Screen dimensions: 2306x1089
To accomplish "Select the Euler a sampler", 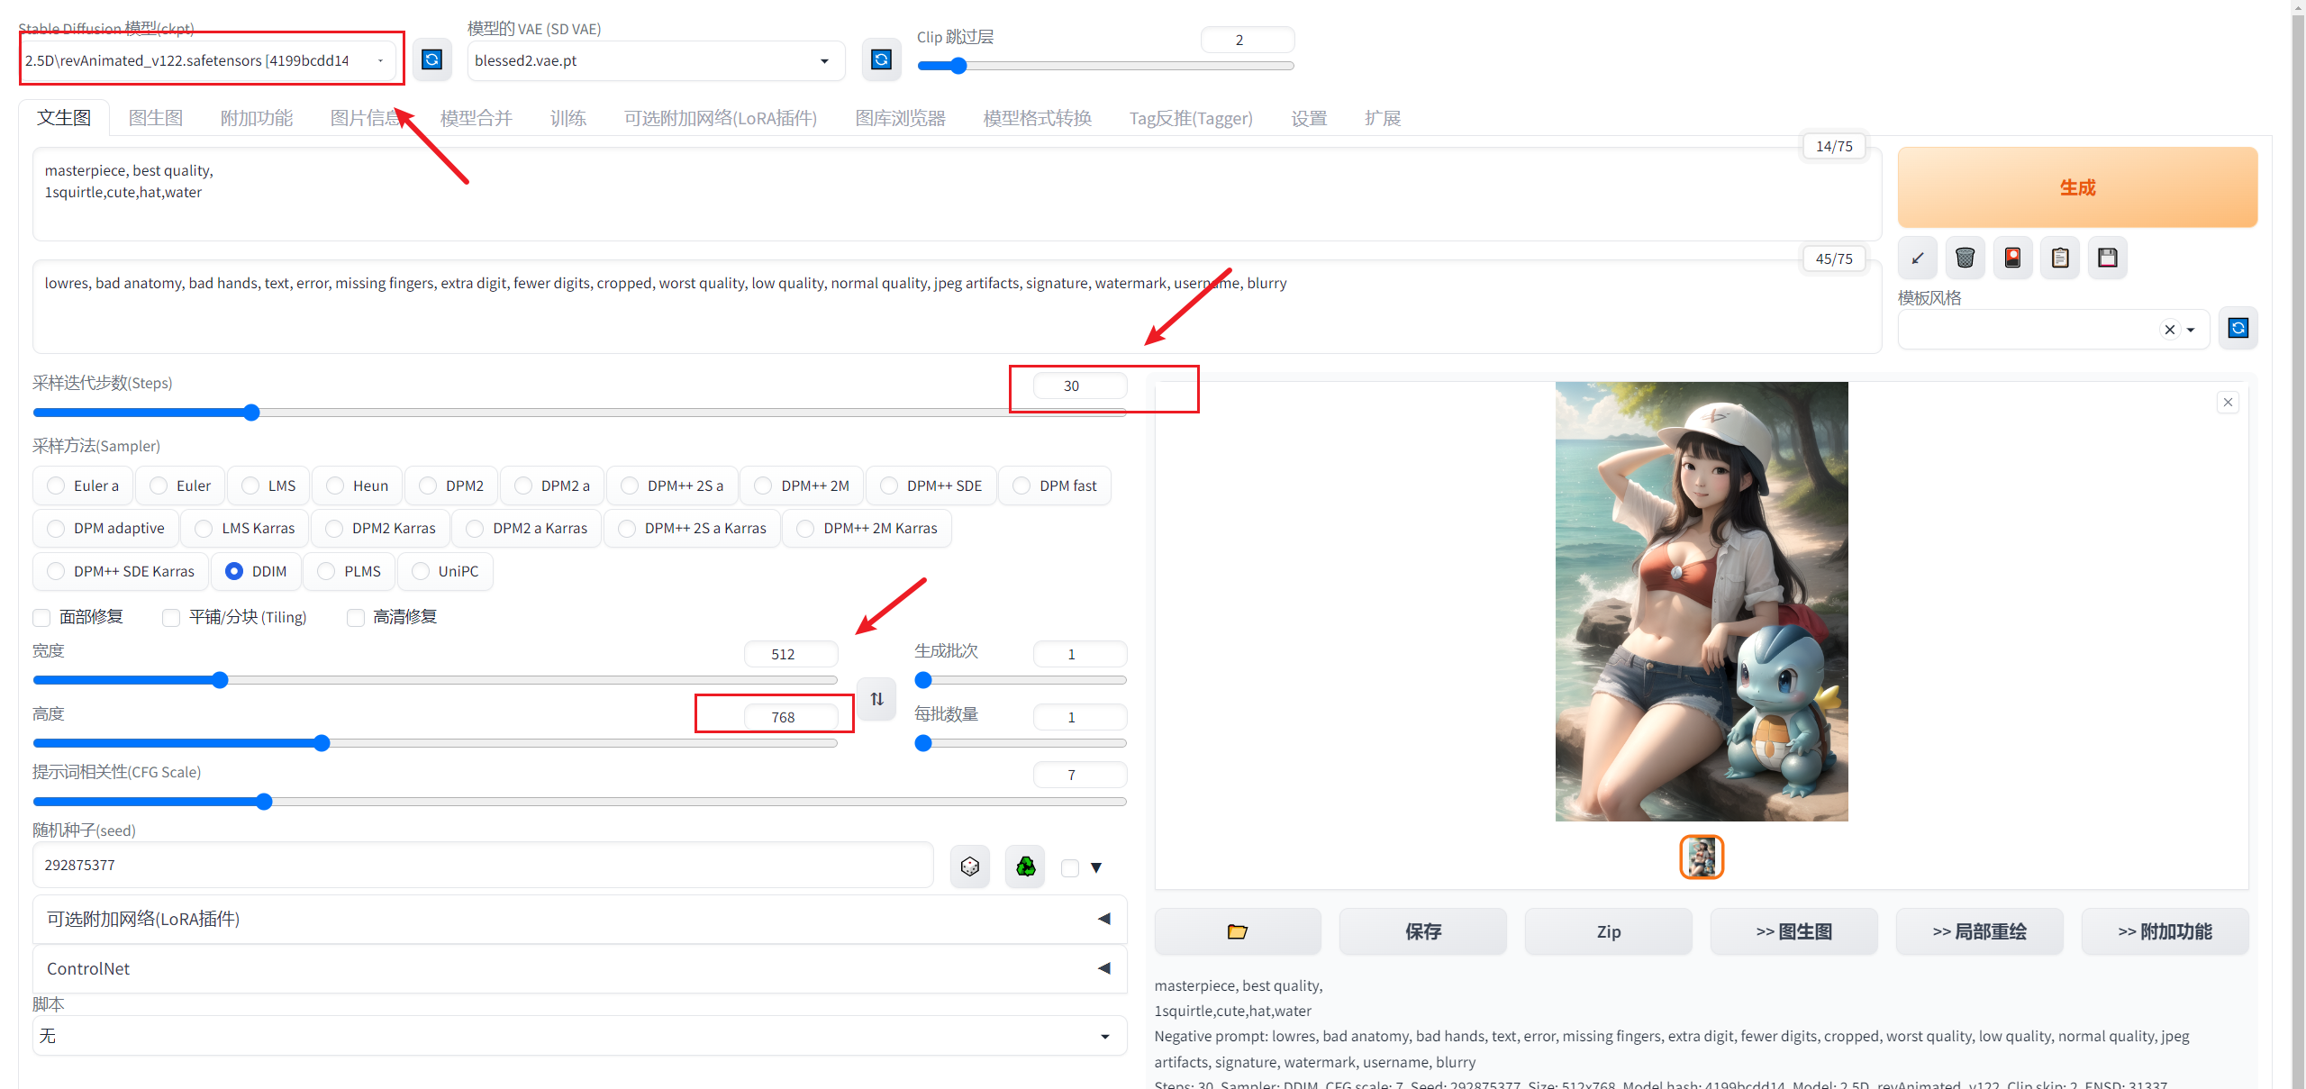I will 83,486.
